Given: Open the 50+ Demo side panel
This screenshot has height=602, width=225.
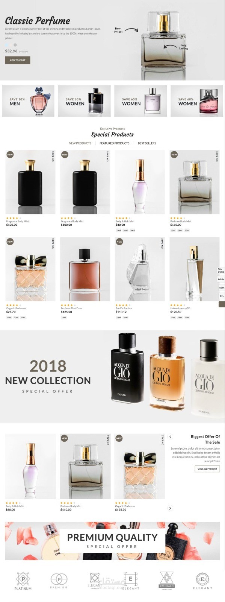Looking at the screenshot, I should coord(221,271).
